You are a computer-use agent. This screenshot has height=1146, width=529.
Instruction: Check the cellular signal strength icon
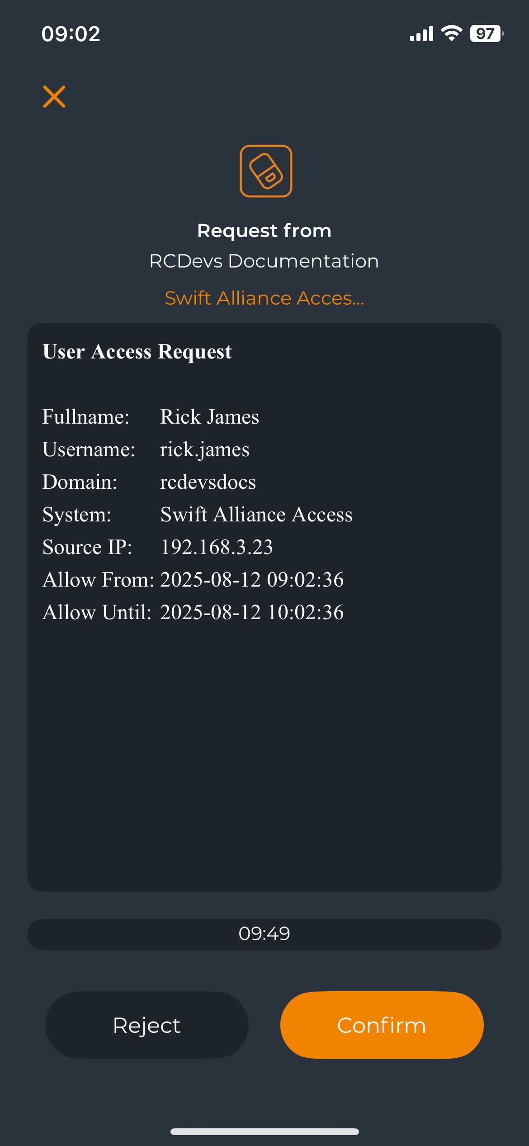tap(421, 33)
